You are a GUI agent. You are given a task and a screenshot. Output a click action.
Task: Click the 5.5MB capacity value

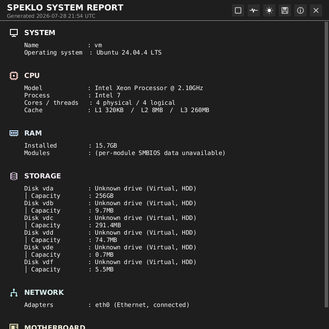pyautogui.click(x=104, y=269)
